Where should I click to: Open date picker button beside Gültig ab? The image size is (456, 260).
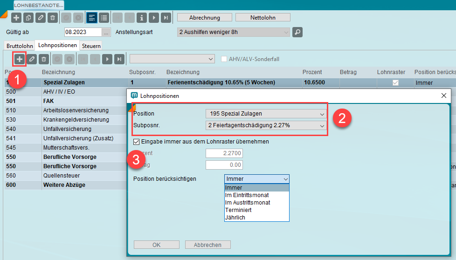(x=106, y=32)
